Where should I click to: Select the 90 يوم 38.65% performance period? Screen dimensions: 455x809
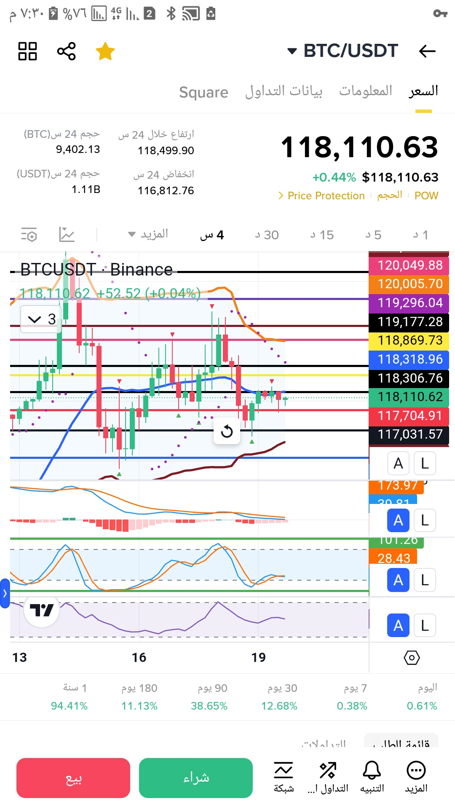coord(209,697)
